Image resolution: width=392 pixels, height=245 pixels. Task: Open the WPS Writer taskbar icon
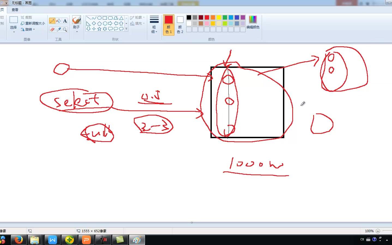pyautogui.click(x=52, y=240)
